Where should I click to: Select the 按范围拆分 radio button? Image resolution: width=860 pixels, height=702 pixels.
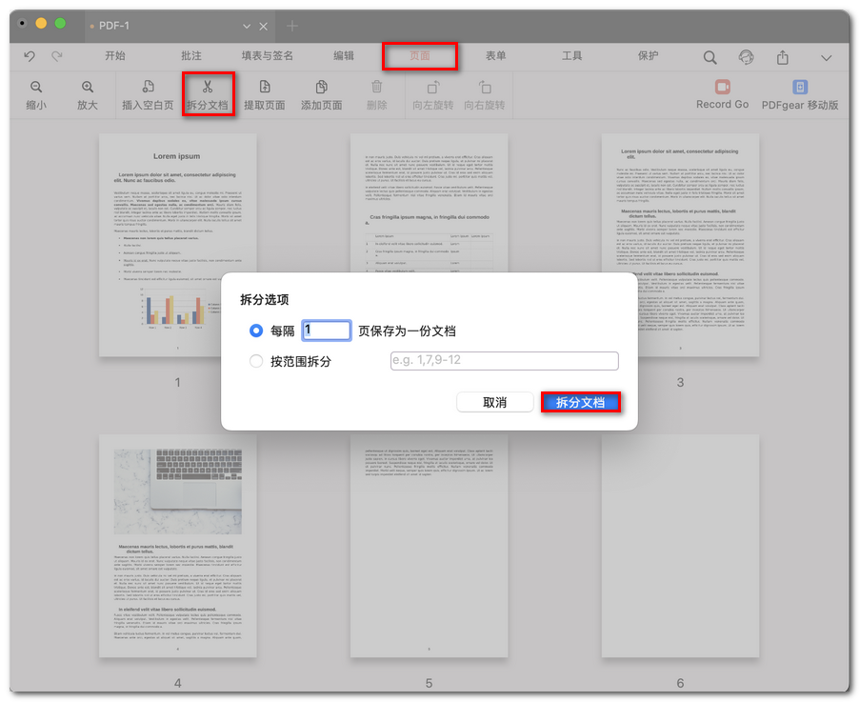coord(253,361)
